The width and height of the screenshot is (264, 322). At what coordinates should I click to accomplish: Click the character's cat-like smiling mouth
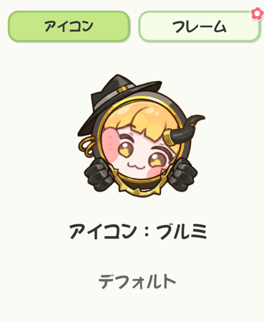(x=137, y=166)
